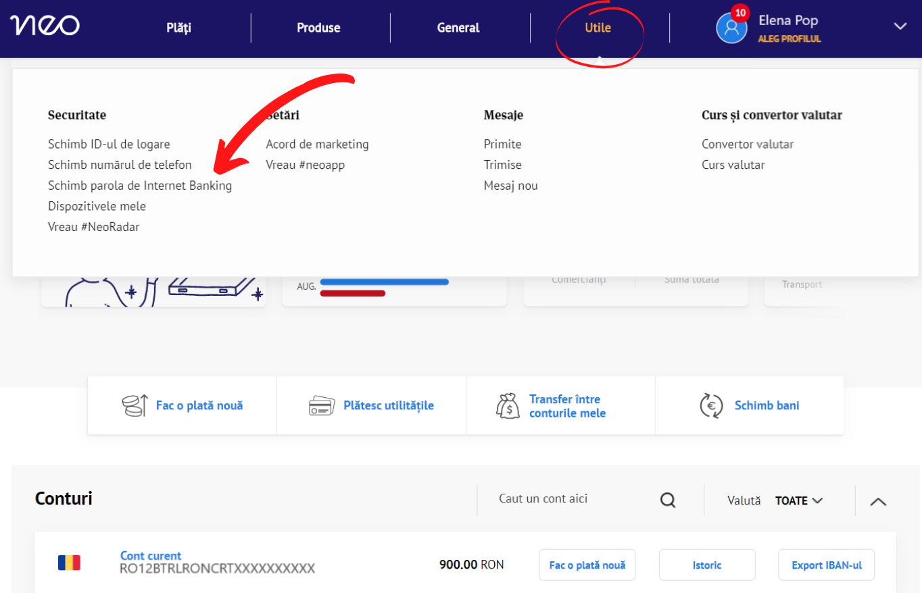Click the blue AUG. chart bar
Screen dimensions: 922x593
click(x=385, y=282)
